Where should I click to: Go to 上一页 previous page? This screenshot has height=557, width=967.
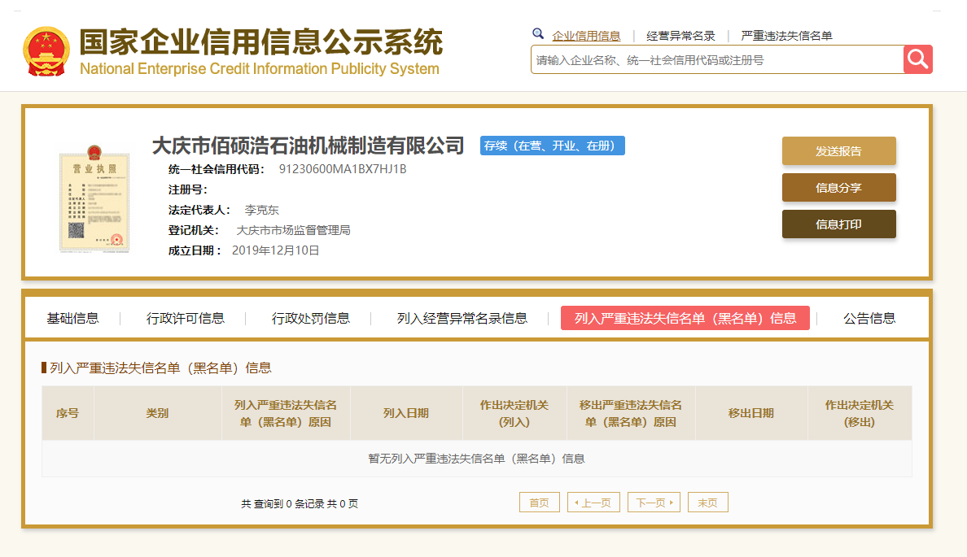tap(593, 503)
